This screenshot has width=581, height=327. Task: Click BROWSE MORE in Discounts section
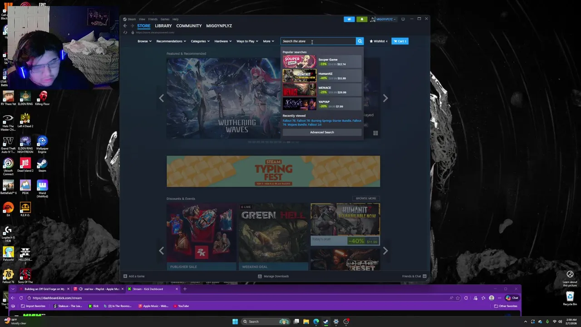tap(366, 198)
